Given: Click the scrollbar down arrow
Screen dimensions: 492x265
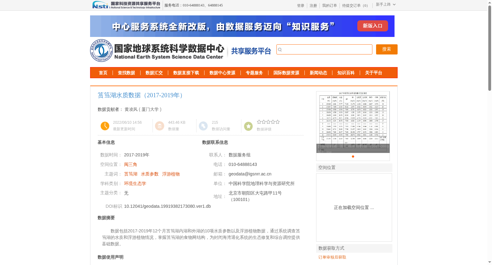Looking at the screenshot, I should click(490, 262).
